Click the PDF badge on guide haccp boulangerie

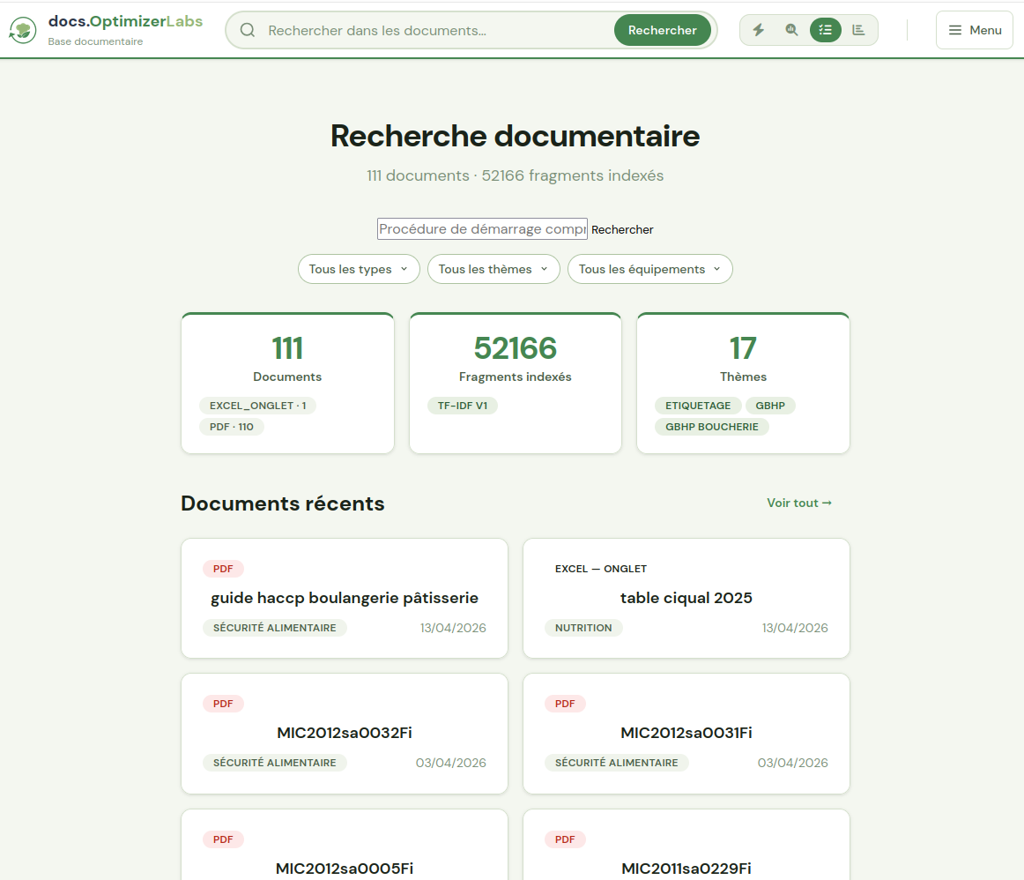coord(223,569)
